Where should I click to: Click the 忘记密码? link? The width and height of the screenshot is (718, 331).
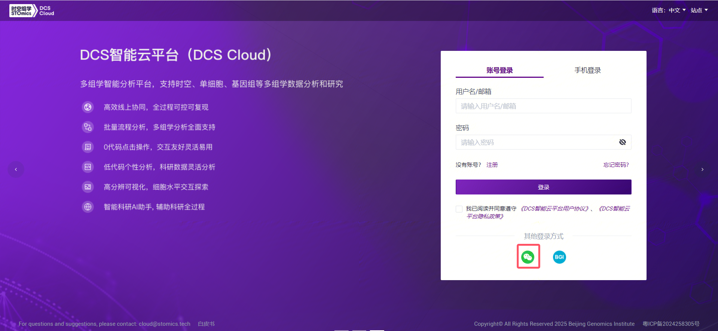[616, 165]
